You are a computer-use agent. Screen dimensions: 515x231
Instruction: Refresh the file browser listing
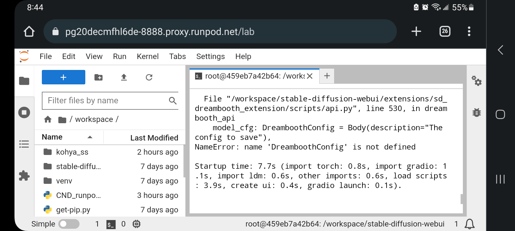[149, 77]
